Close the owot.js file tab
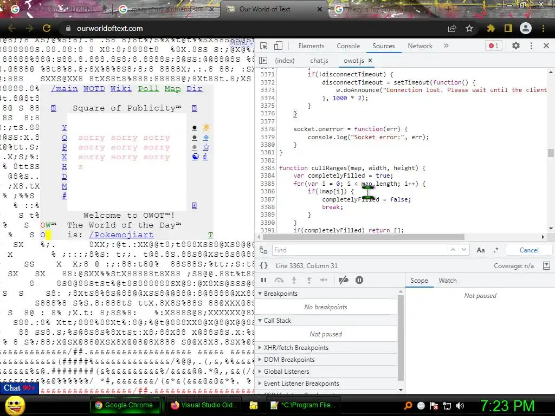 click(x=370, y=61)
